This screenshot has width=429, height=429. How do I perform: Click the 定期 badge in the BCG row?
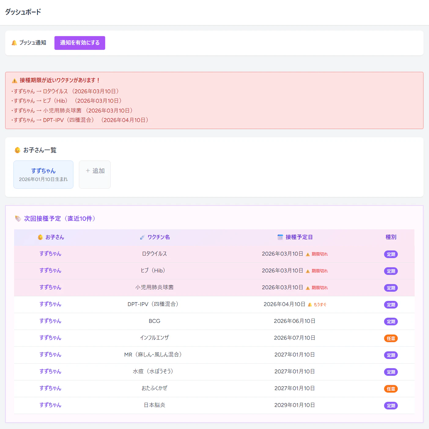click(391, 322)
